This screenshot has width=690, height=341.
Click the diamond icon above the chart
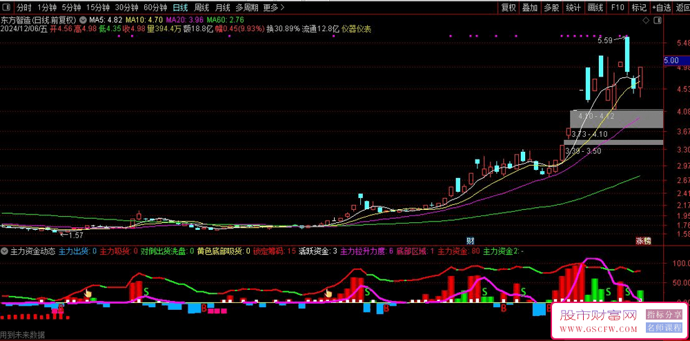tap(646, 20)
